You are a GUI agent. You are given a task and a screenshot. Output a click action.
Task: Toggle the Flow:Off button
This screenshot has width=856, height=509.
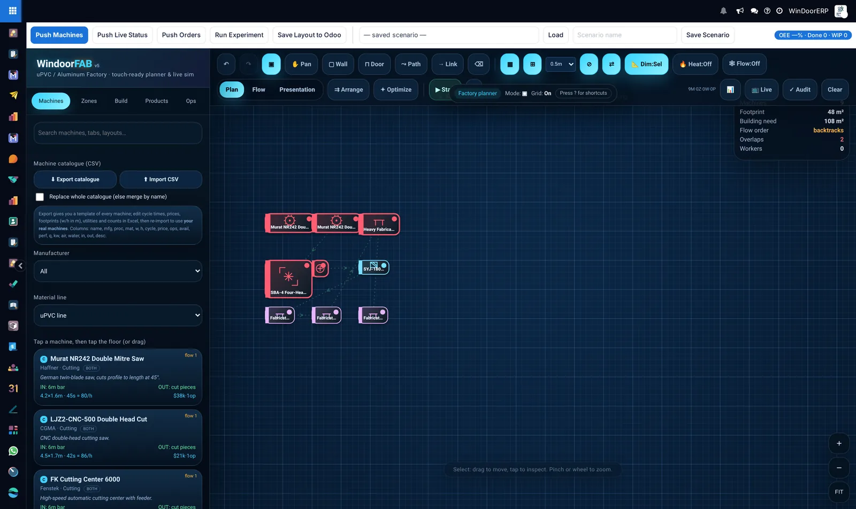tap(744, 64)
